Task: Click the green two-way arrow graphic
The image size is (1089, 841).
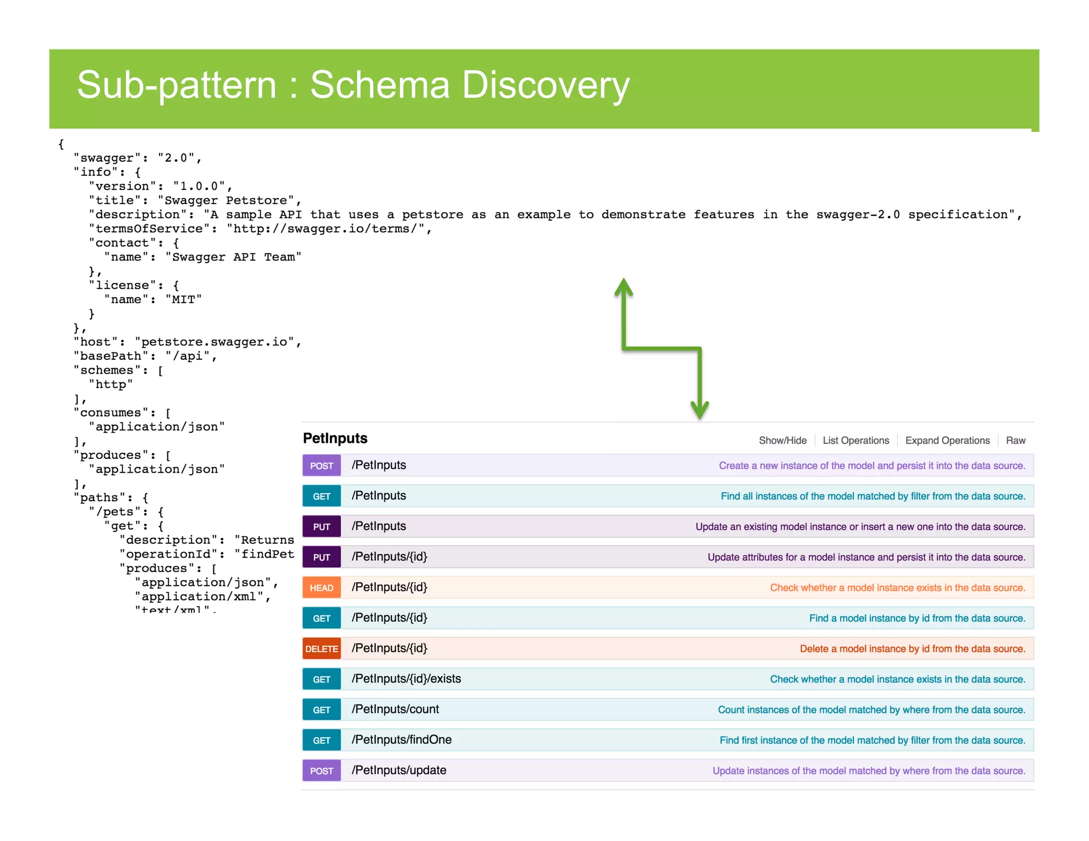Action: click(661, 348)
